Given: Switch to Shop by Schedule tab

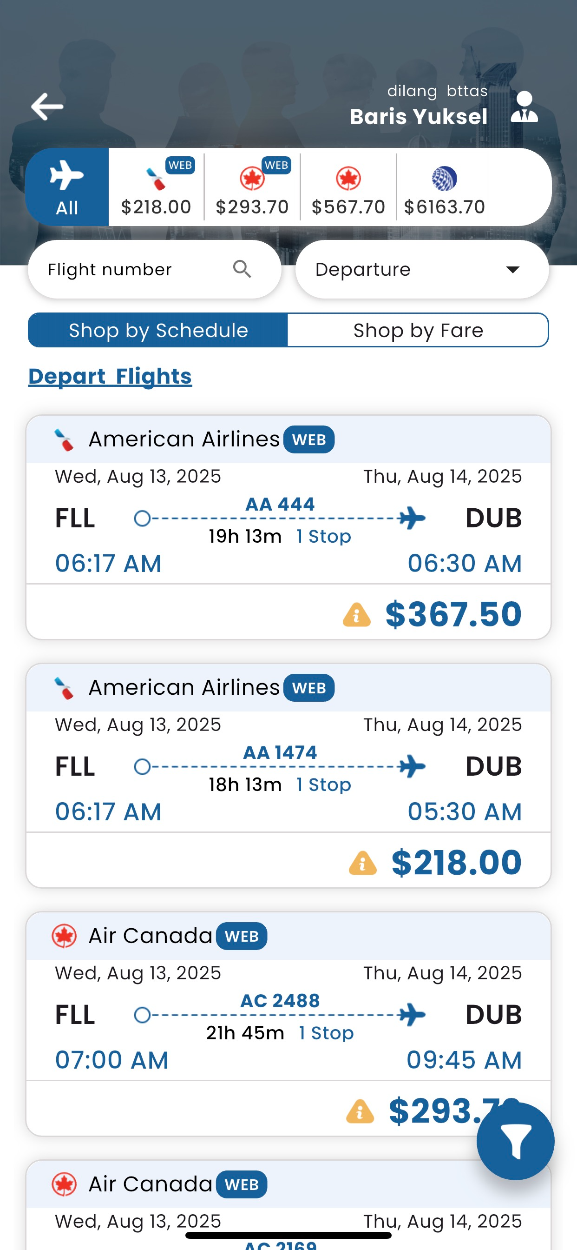Looking at the screenshot, I should pyautogui.click(x=158, y=330).
